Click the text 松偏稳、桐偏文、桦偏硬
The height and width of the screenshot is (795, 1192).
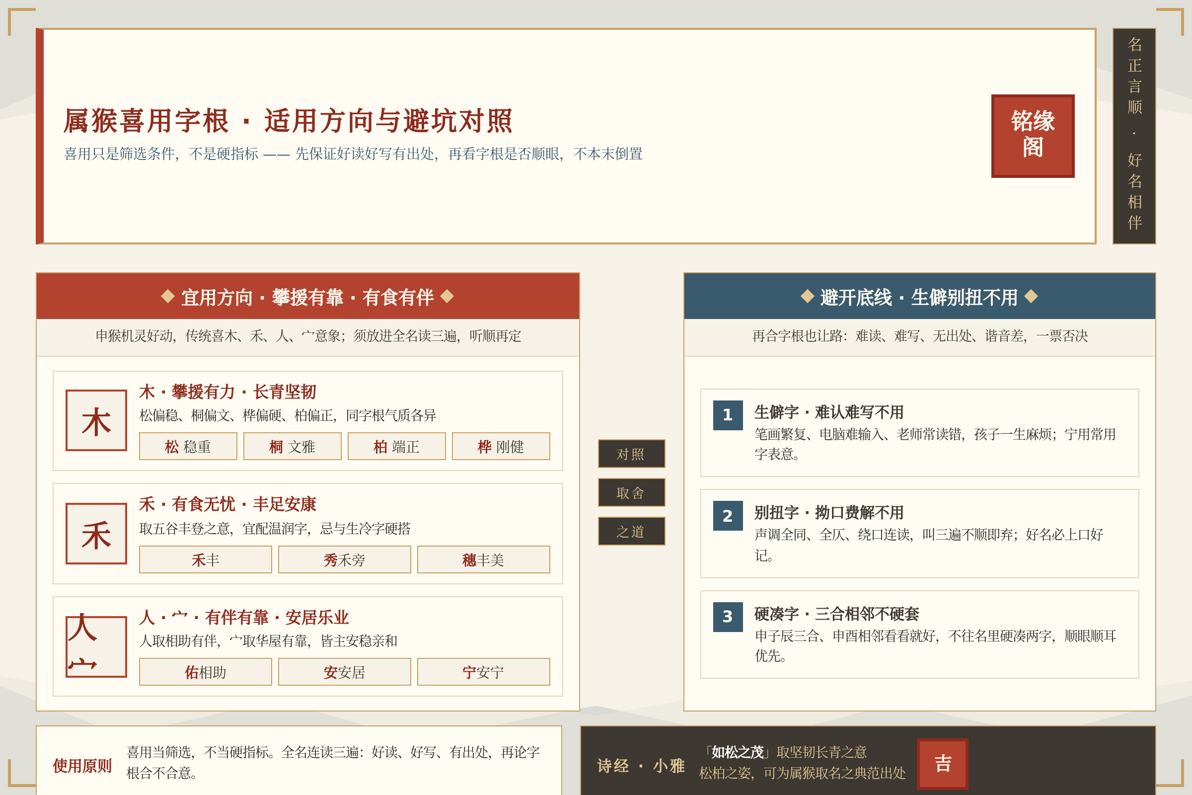click(288, 415)
